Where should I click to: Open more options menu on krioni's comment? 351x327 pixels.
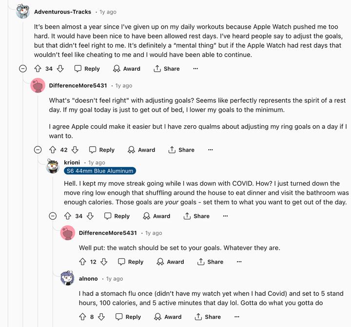point(225,216)
